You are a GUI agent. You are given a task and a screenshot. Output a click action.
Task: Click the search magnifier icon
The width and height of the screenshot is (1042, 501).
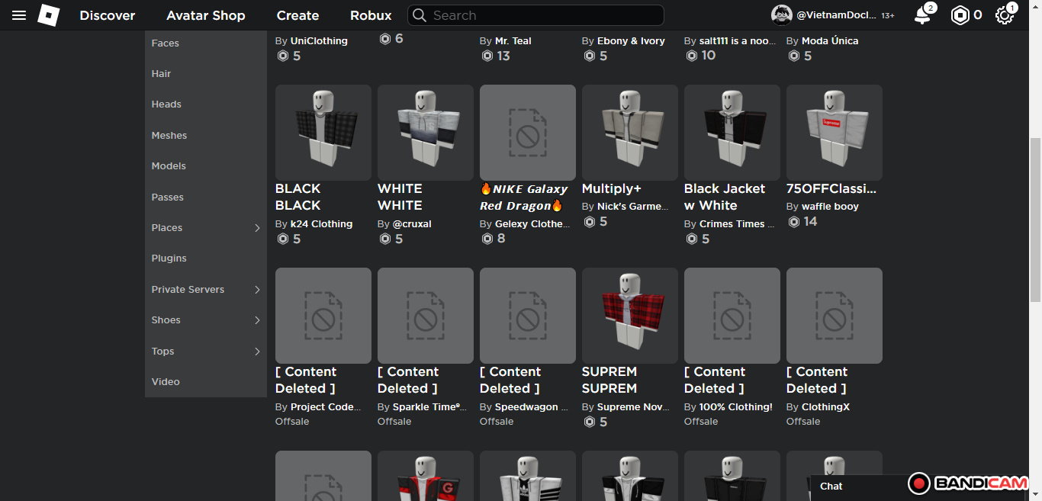420,15
